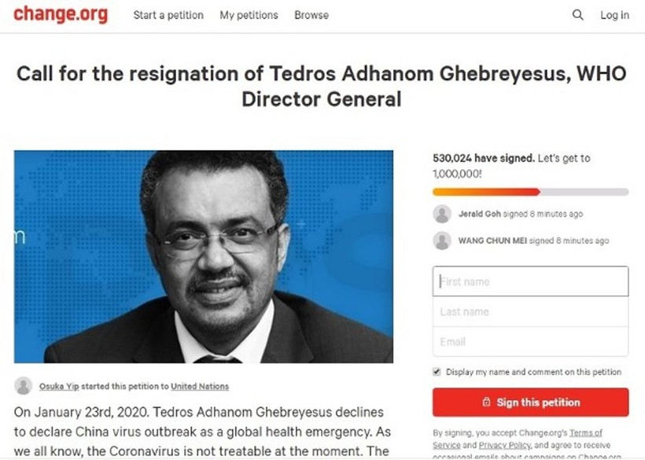The height and width of the screenshot is (460, 645).
Task: Click the 'First name' input field
Action: pyautogui.click(x=529, y=281)
